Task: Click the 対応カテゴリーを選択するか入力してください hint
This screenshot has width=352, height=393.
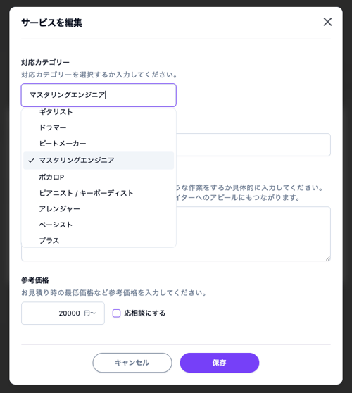Action: [x=99, y=75]
